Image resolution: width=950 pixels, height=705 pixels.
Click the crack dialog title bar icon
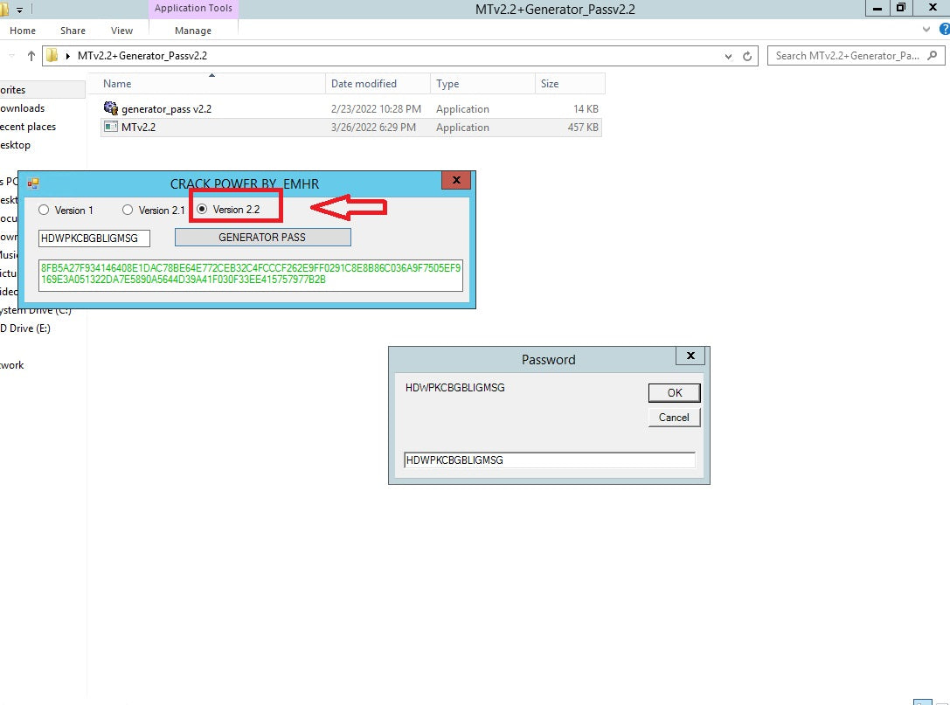(x=33, y=183)
